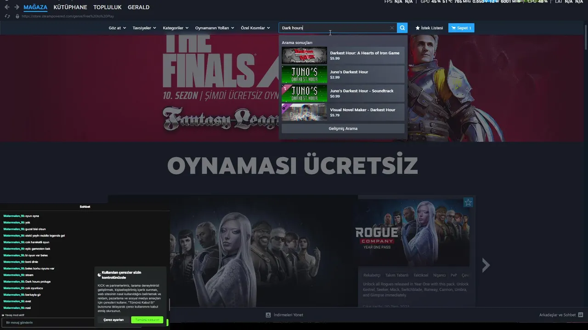Open the TOPLULUK tab
Image resolution: width=588 pixels, height=330 pixels.
107,7
